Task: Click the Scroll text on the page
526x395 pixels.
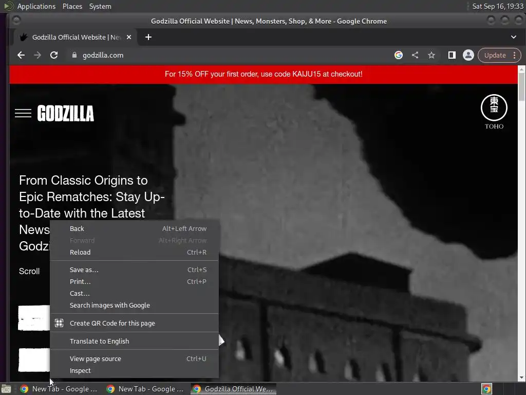Action: pos(29,272)
